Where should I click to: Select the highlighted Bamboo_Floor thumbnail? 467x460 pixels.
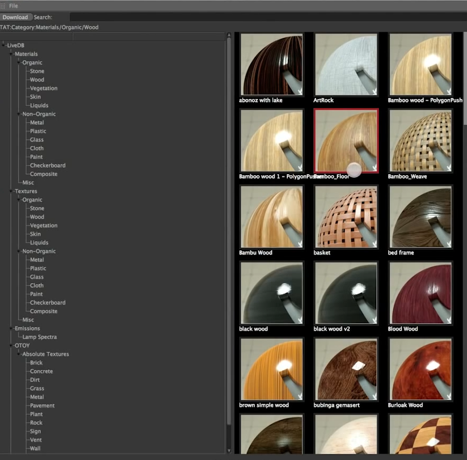coord(346,141)
